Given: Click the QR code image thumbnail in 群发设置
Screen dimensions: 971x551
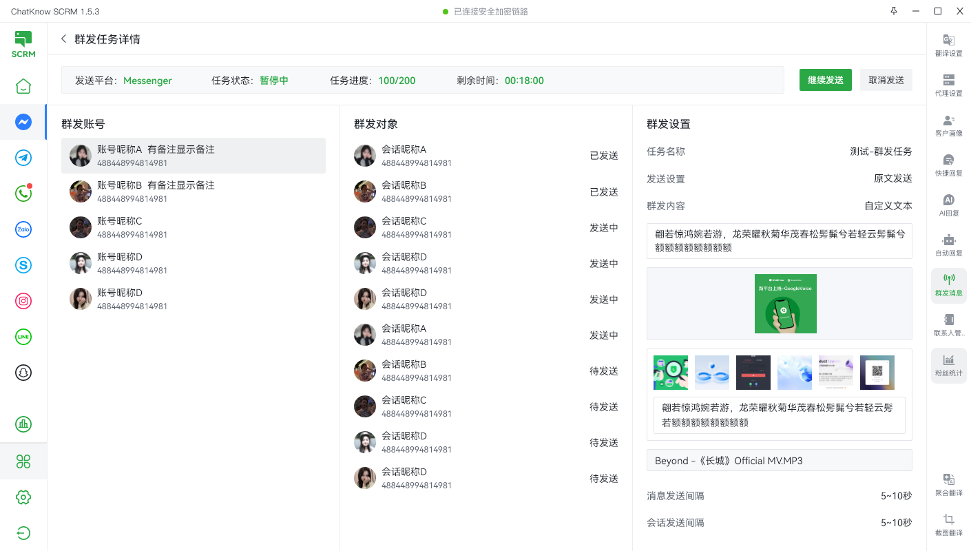Looking at the screenshot, I should point(877,372).
